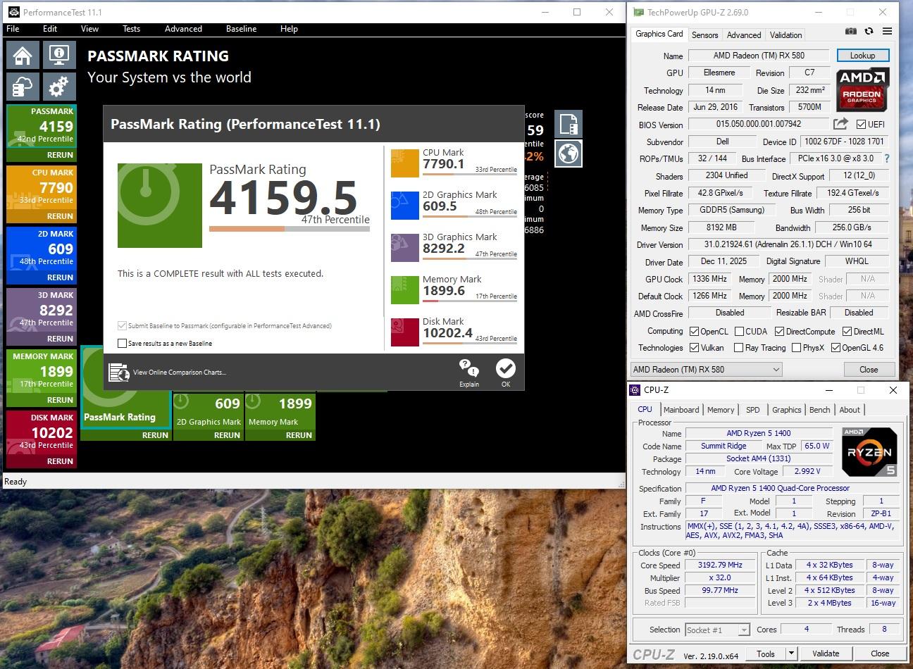Click GPU-Z refresh icon

coord(869,31)
